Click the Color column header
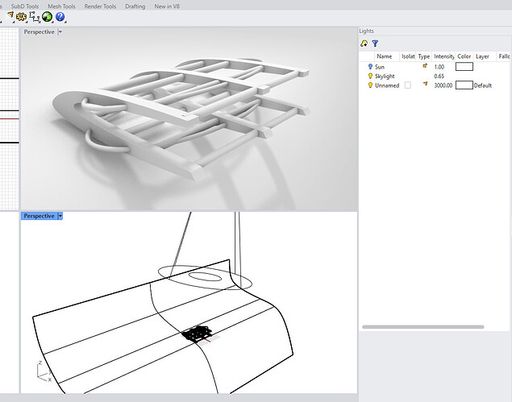This screenshot has width=512, height=402. 464,56
